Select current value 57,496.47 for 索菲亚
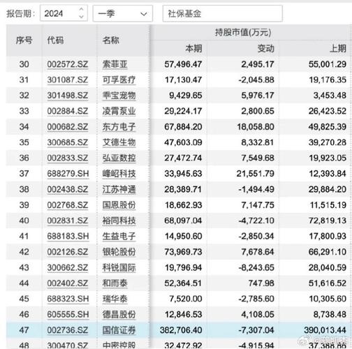 183,64
